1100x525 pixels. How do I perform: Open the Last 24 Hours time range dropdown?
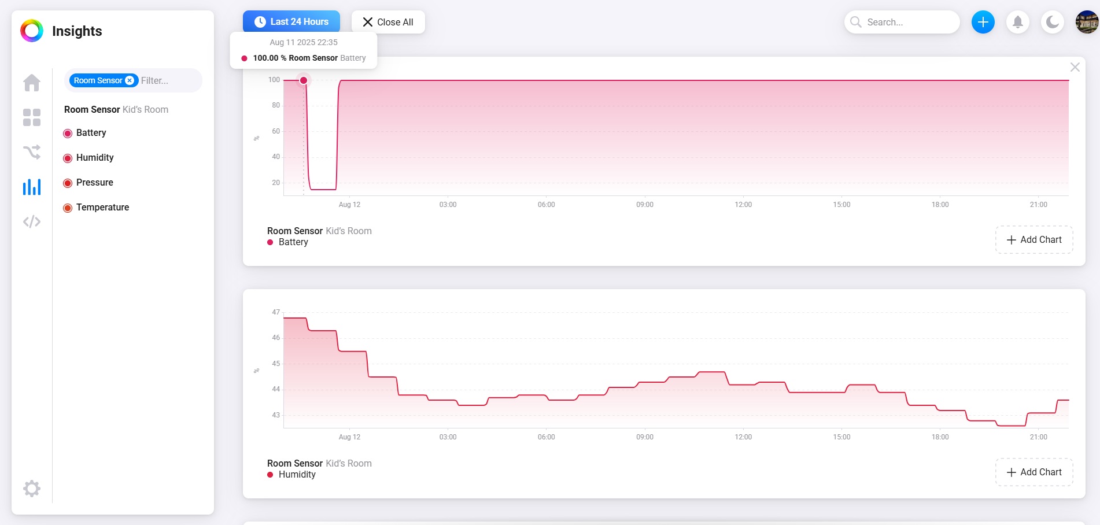tap(291, 22)
